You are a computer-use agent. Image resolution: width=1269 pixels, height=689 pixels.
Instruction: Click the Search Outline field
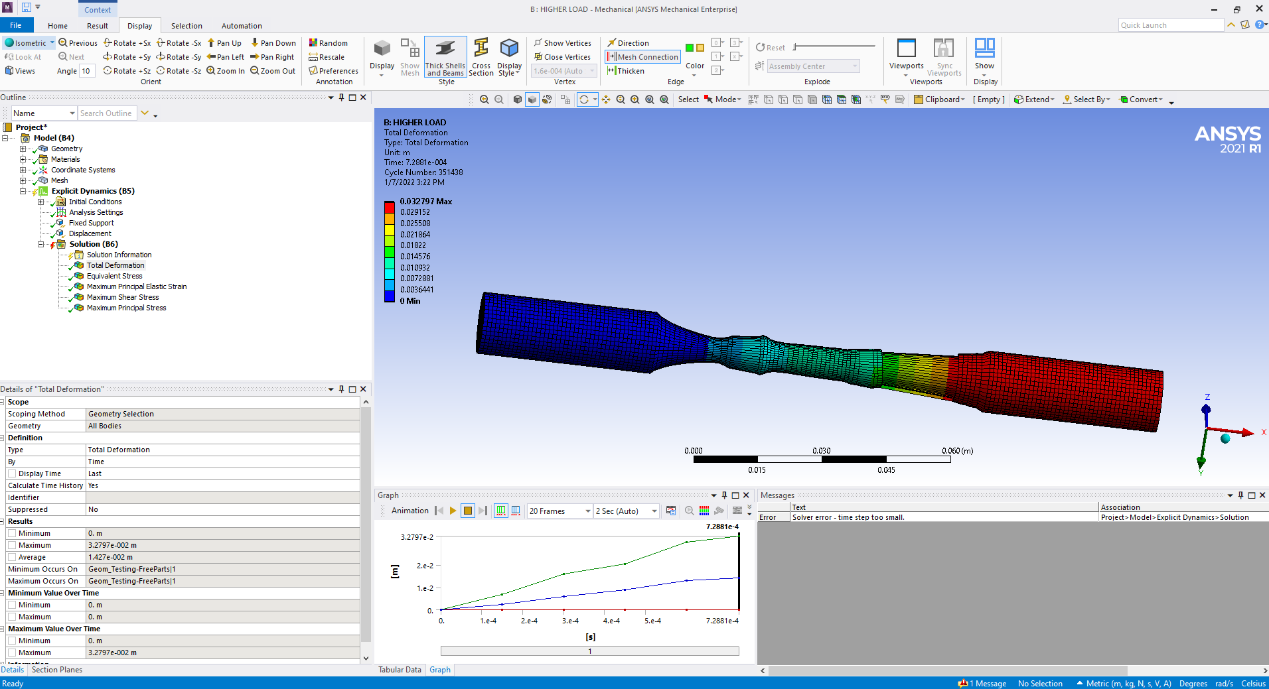[106, 113]
